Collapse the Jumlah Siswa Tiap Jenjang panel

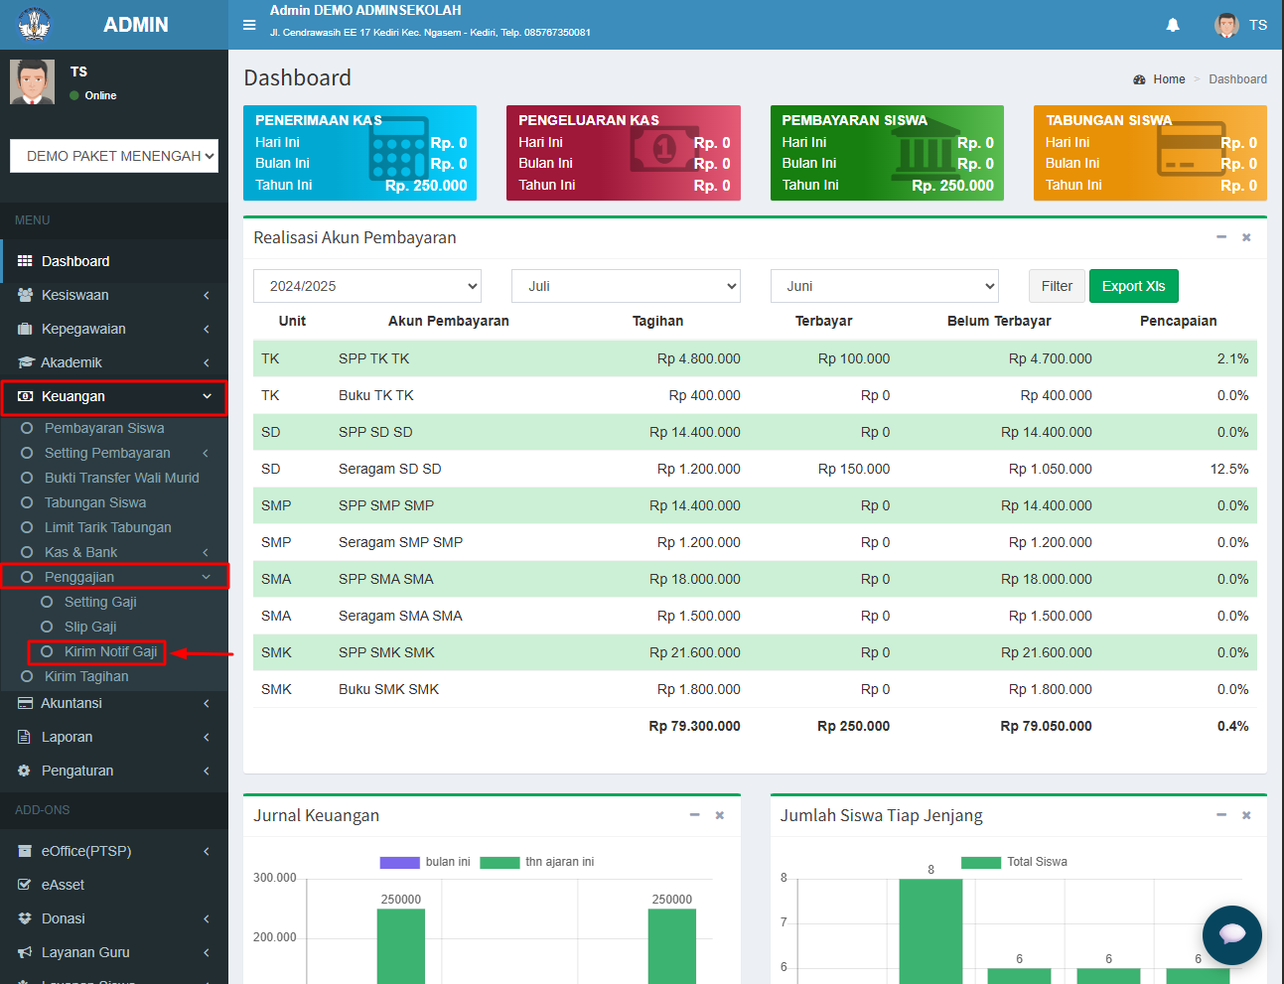1221,815
